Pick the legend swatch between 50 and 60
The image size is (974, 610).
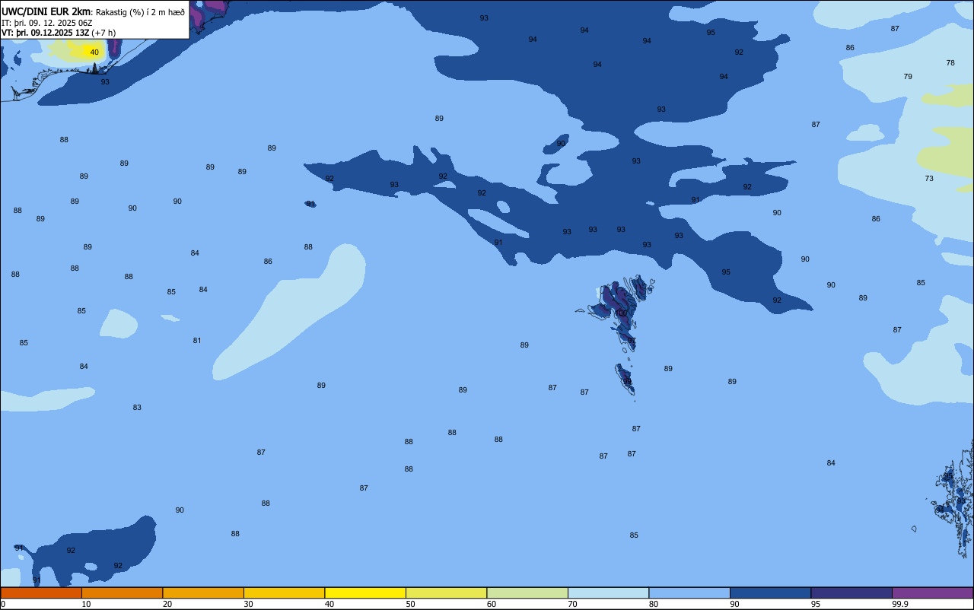pyautogui.click(x=446, y=593)
